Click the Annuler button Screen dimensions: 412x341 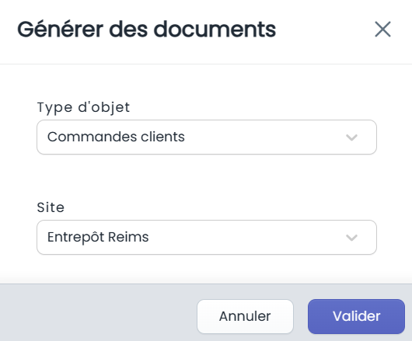pyautogui.click(x=245, y=316)
